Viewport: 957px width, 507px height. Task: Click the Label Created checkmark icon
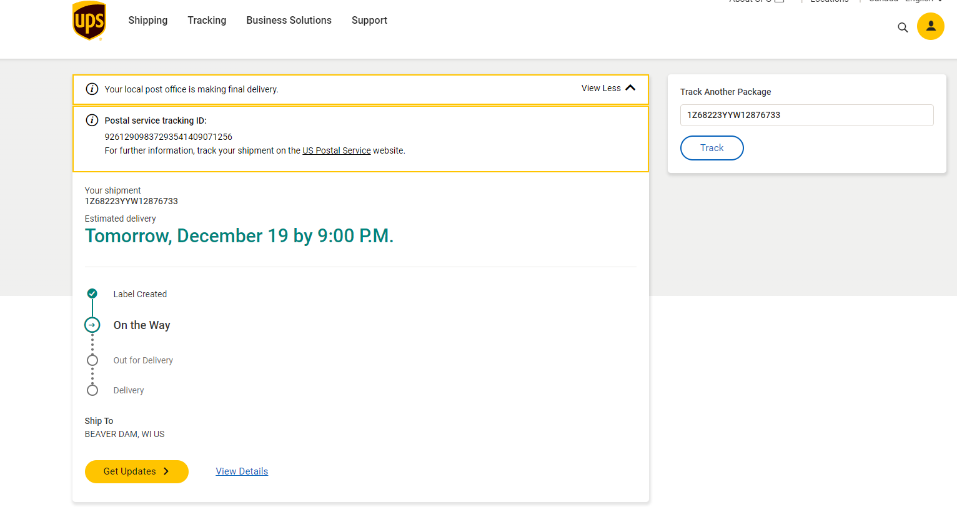tap(92, 293)
